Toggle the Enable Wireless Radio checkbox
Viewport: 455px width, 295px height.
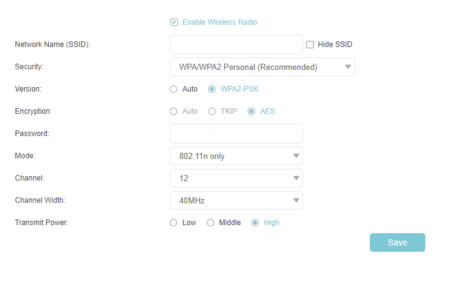point(174,22)
